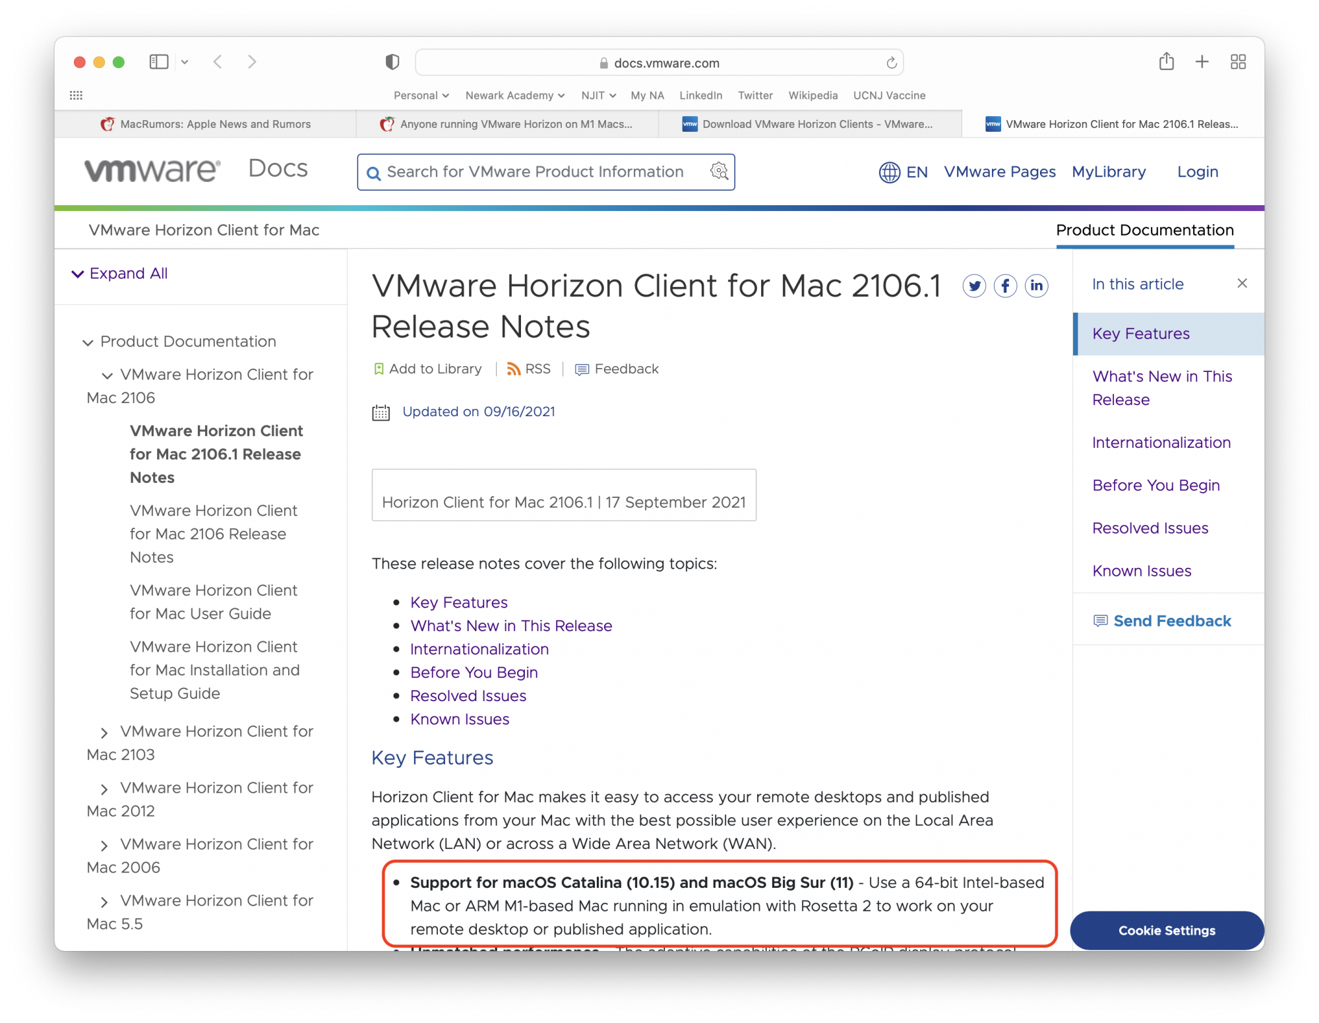
Task: Open the My NA bookmark
Action: point(647,95)
